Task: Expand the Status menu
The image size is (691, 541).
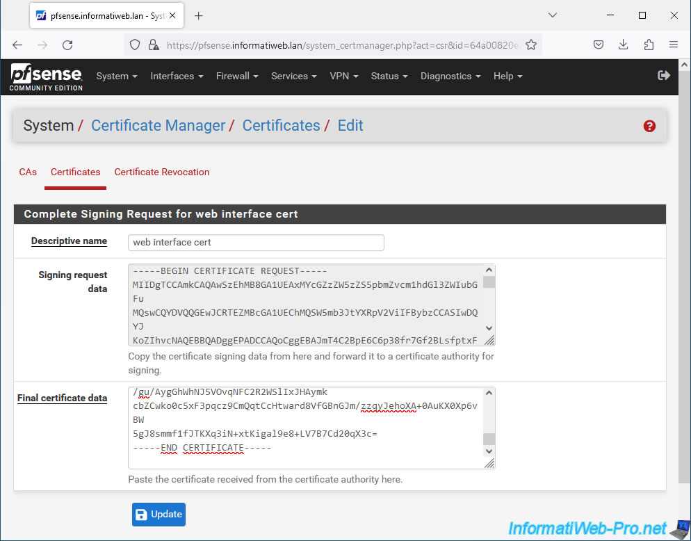Action: click(389, 76)
